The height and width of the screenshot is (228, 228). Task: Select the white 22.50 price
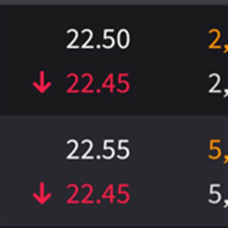(x=98, y=39)
